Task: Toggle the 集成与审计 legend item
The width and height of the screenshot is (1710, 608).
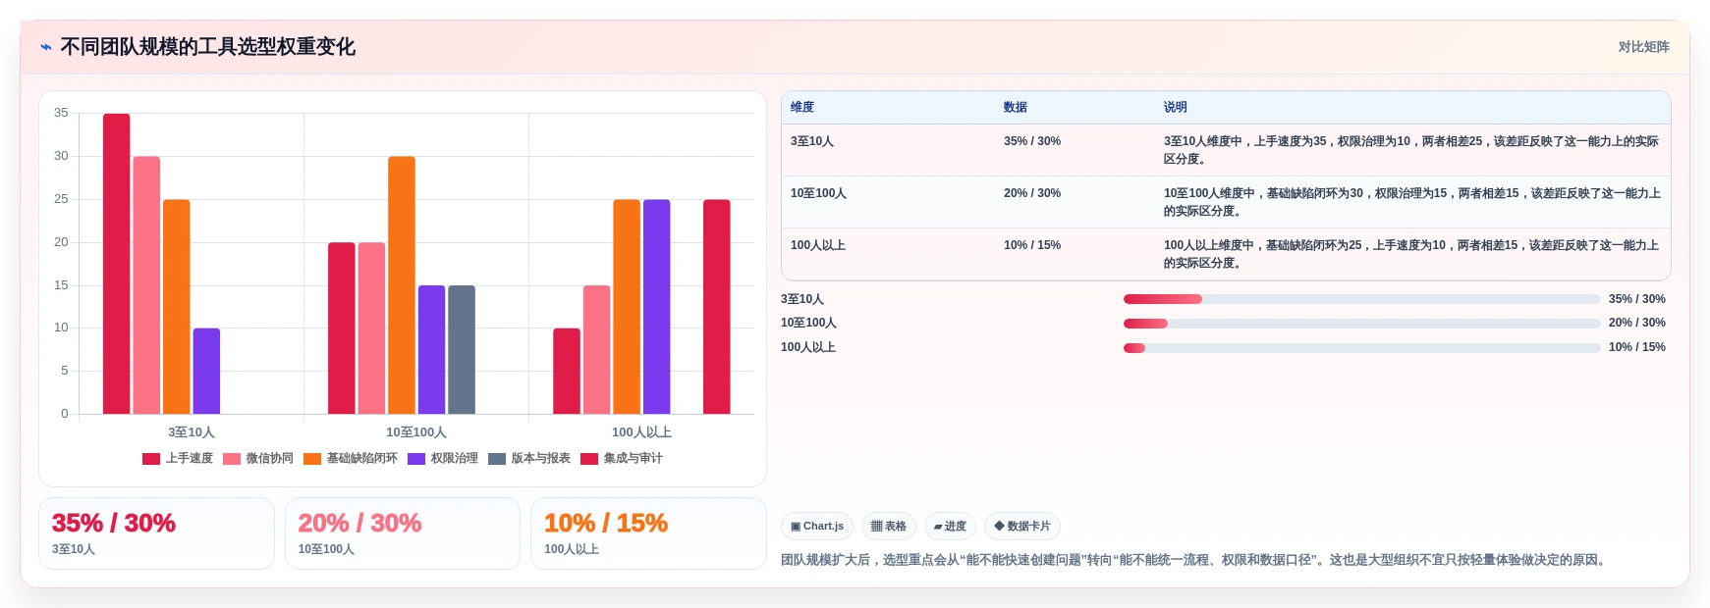Action: coord(622,458)
